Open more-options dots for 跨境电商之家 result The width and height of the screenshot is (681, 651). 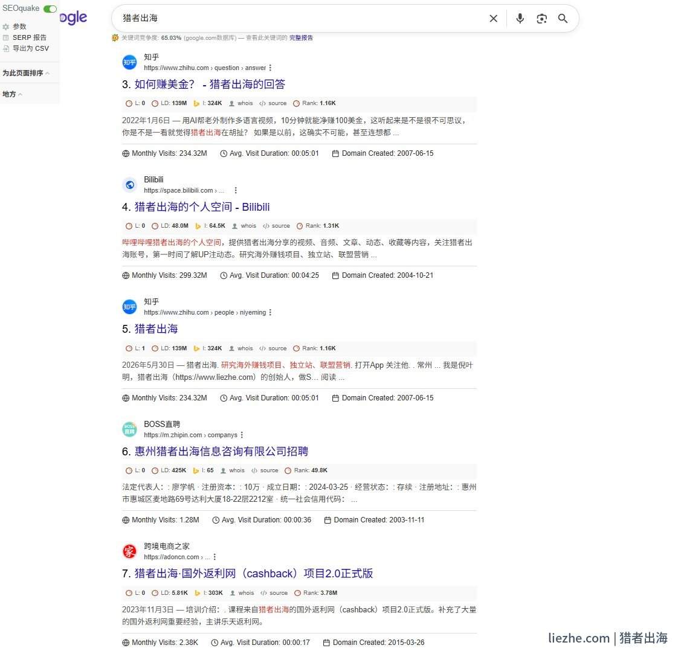(x=215, y=557)
